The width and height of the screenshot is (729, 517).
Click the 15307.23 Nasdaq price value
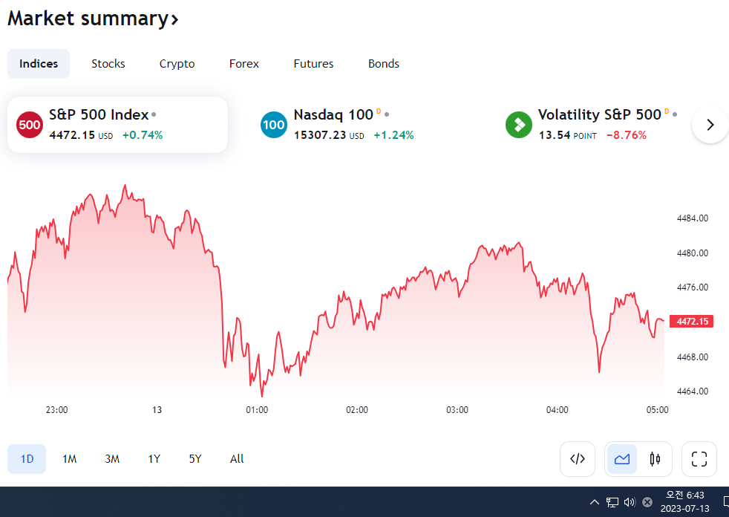click(320, 135)
